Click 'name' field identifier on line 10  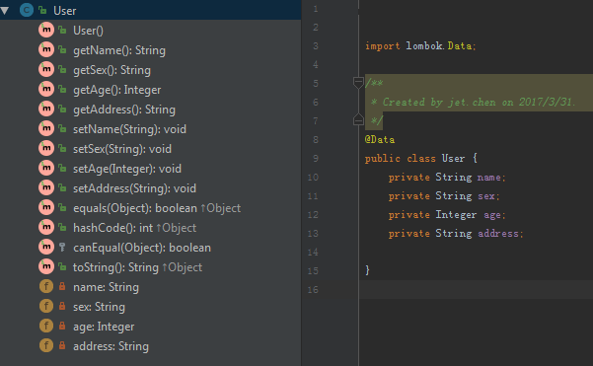point(488,178)
